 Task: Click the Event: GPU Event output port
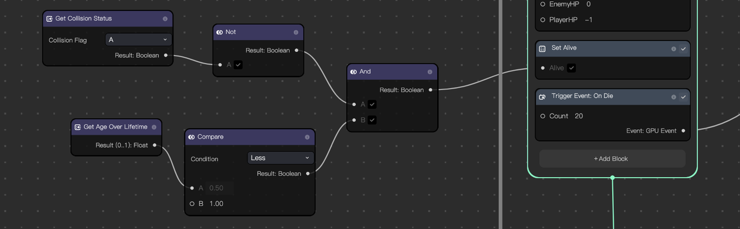click(x=683, y=131)
